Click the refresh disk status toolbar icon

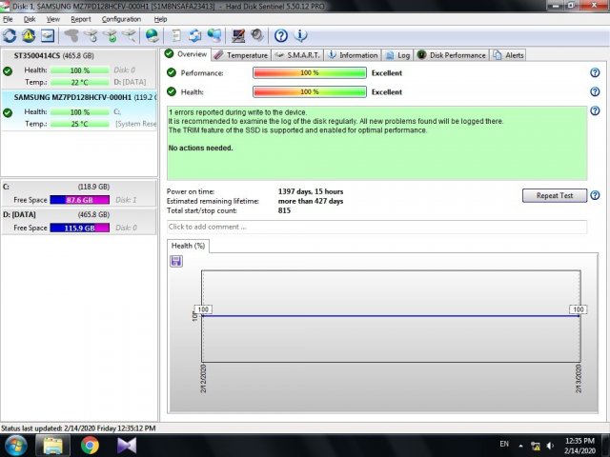tap(10, 36)
